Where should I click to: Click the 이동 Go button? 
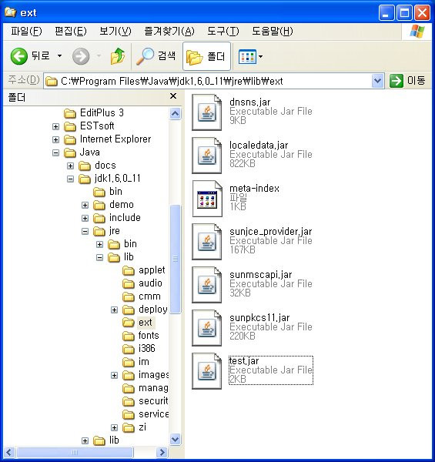point(407,80)
